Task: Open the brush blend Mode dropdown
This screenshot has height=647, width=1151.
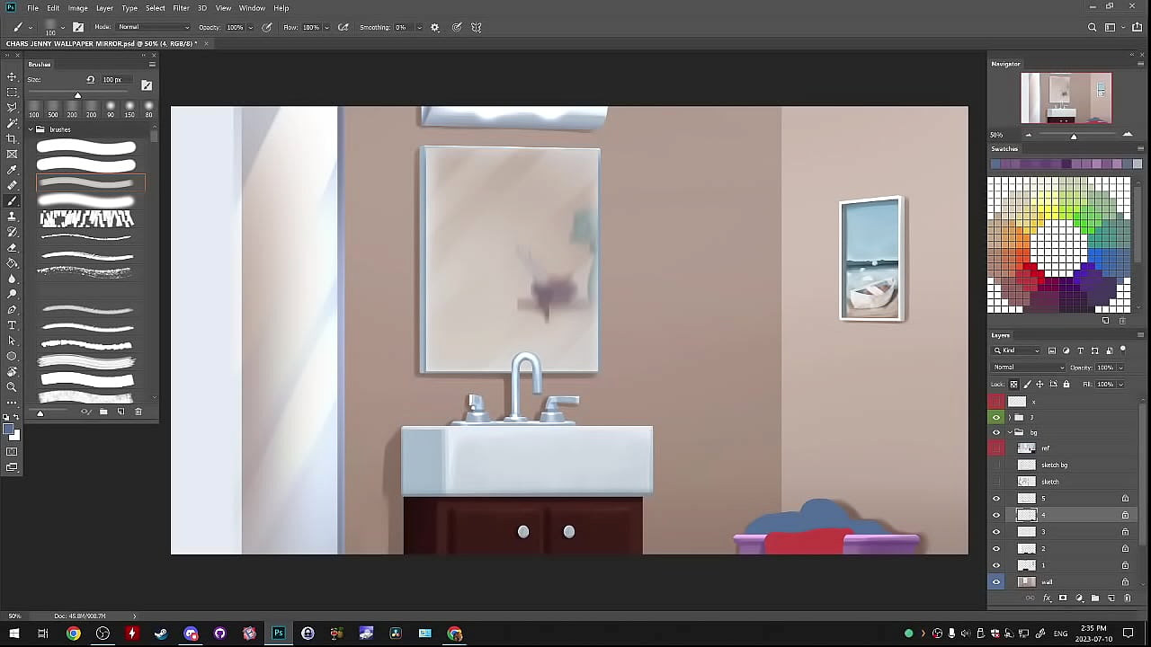Action: click(x=153, y=27)
